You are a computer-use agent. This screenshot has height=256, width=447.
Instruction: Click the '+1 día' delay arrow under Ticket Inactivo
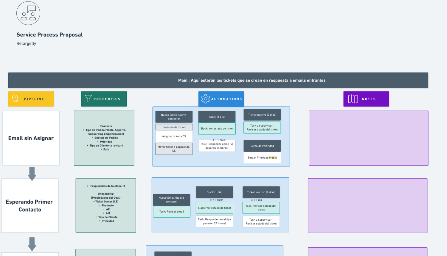tap(261, 200)
